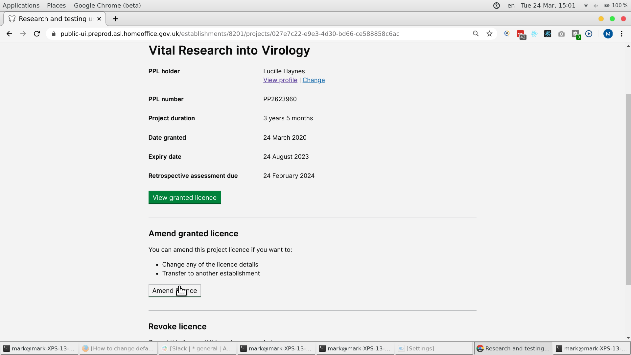Switch to the Settings window in taskbar

433,348
